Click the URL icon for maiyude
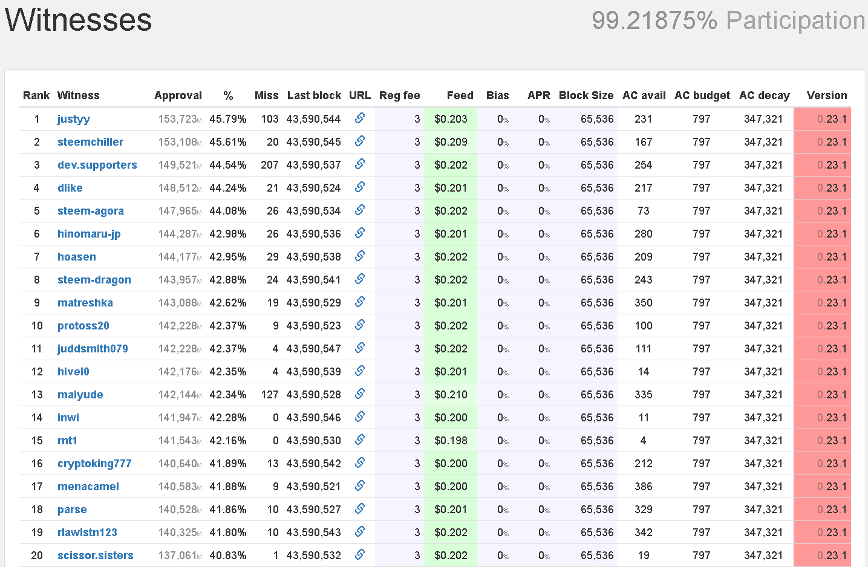Screen dimensions: 868x567 (359, 394)
